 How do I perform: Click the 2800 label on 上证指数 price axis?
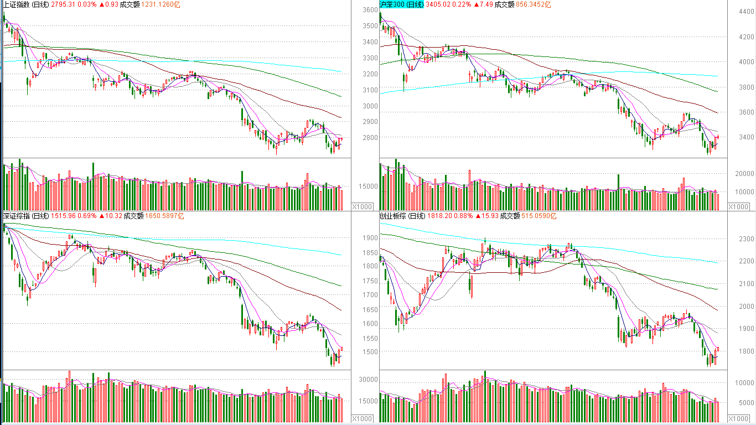click(x=370, y=138)
